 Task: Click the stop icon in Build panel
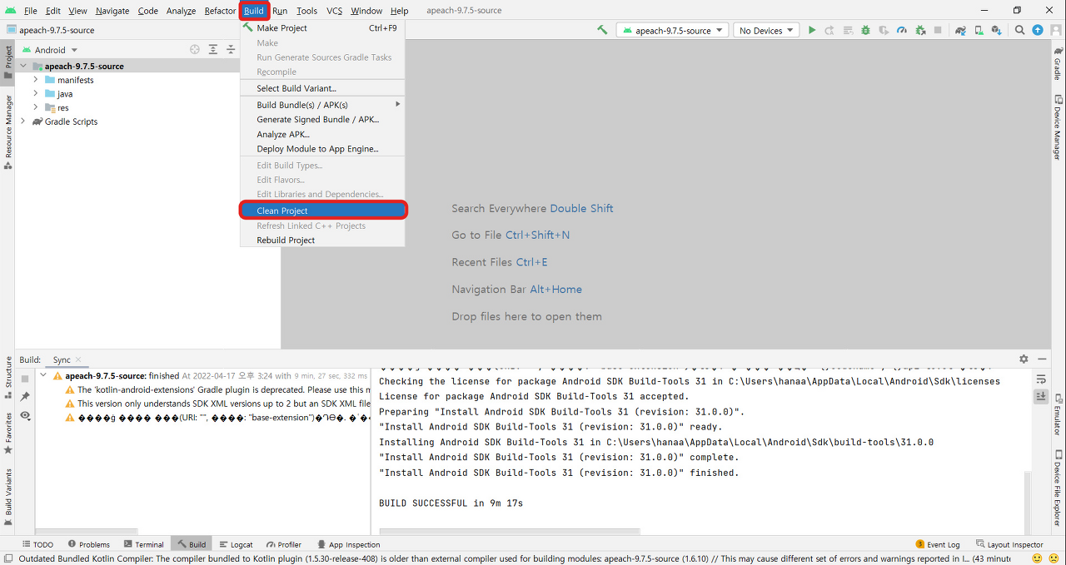pos(25,379)
